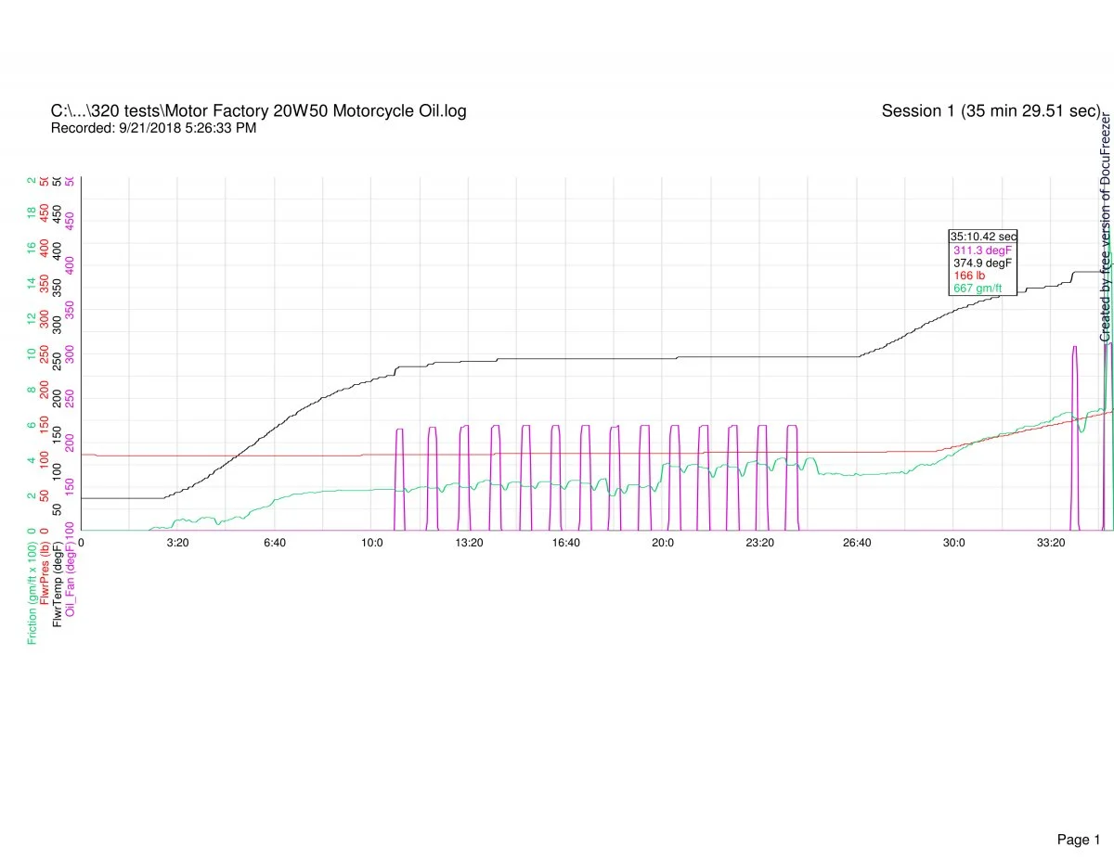
Task: Click the log file path title
Action: click(x=258, y=111)
